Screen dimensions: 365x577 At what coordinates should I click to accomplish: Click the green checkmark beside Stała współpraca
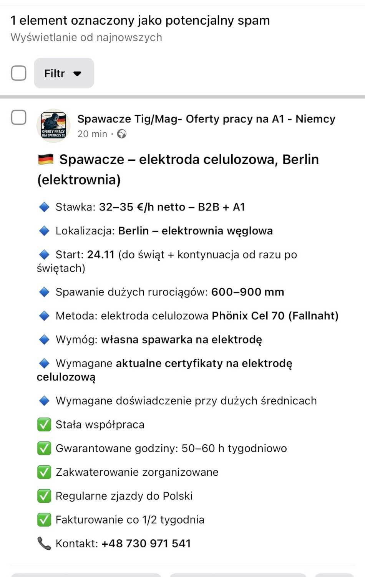(x=44, y=425)
